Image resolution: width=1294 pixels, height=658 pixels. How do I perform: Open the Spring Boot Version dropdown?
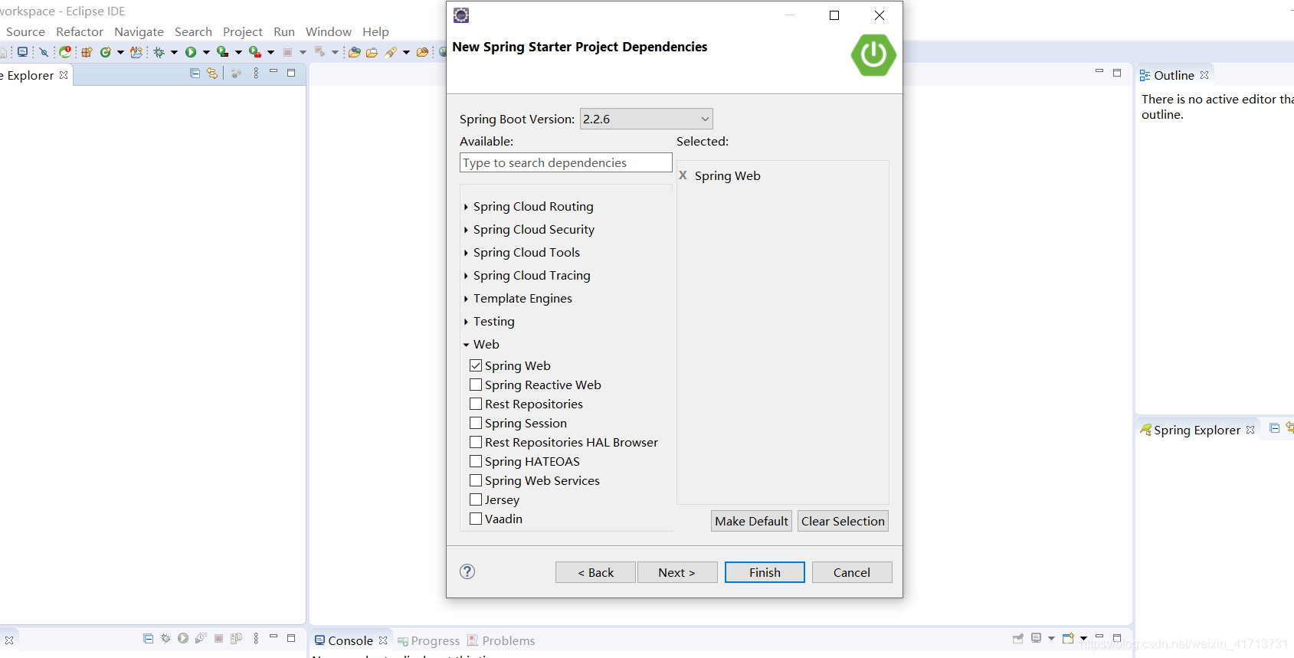[647, 119]
